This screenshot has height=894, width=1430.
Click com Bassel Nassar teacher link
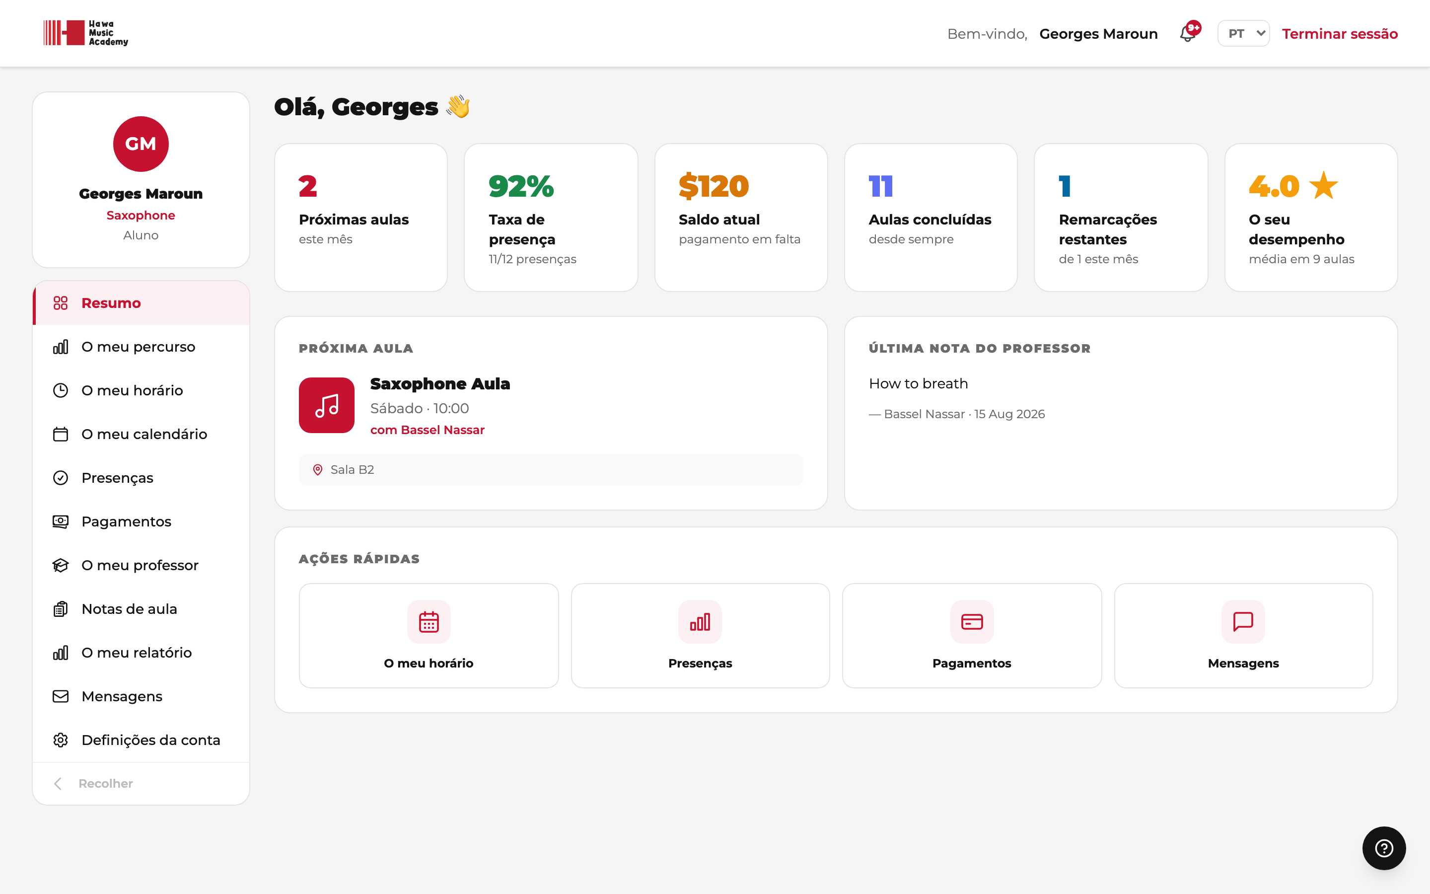coord(427,430)
